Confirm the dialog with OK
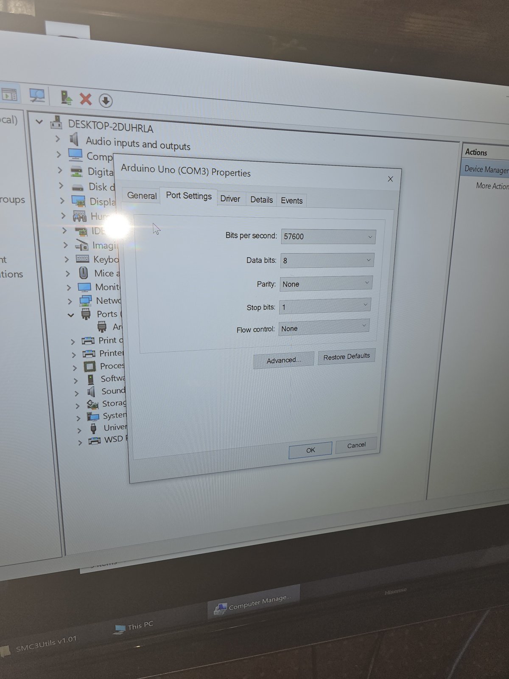This screenshot has height=679, width=509. 310,450
